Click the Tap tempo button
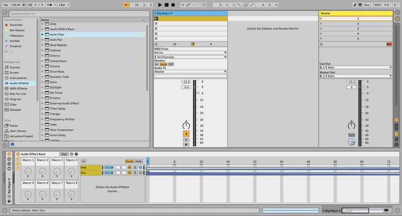This screenshot has height=216, width=402. coord(5,5)
